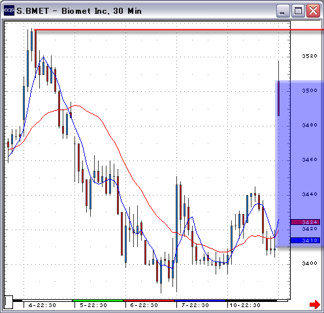Image resolution: width=324 pixels, height=313 pixels.
Task: Click the 3440 price axis label
Action: click(x=310, y=194)
